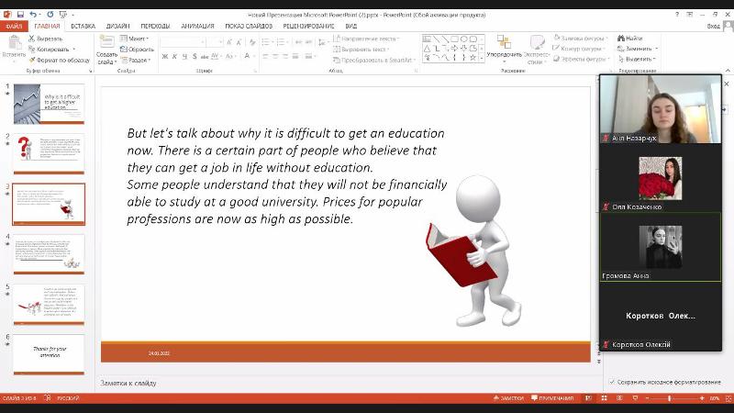Image resolution: width=734 pixels, height=413 pixels.
Task: Switch to normal view icon in status bar
Action: [x=588, y=398]
